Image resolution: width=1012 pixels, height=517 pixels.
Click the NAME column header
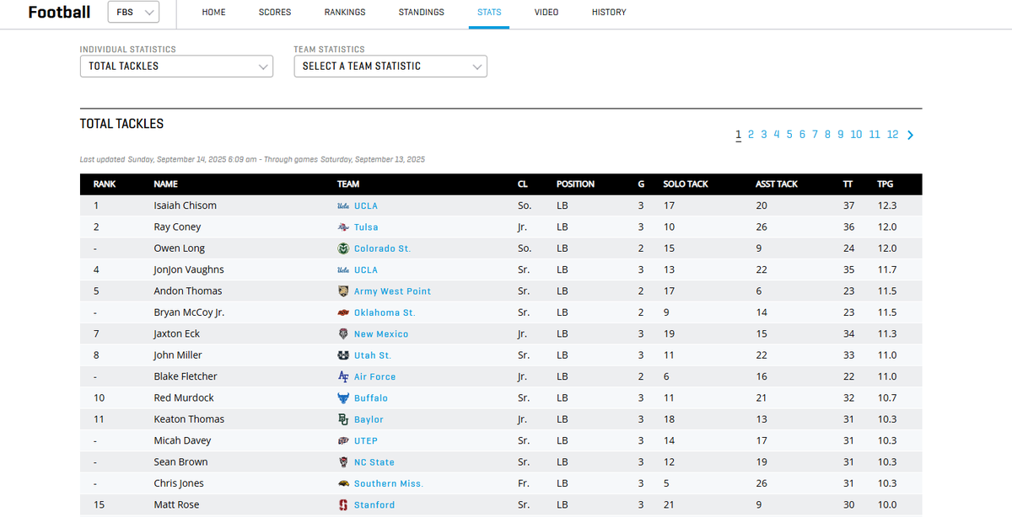[166, 184]
